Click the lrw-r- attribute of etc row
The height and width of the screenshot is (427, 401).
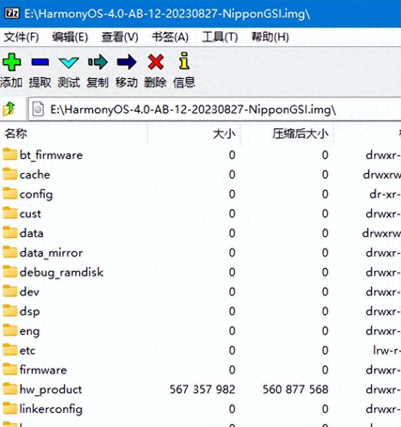(x=387, y=350)
